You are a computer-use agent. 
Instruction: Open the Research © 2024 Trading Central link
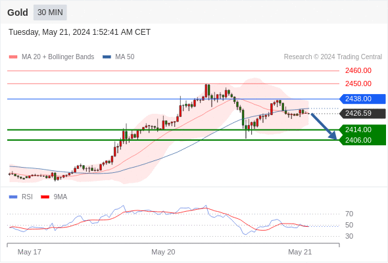tap(333, 57)
